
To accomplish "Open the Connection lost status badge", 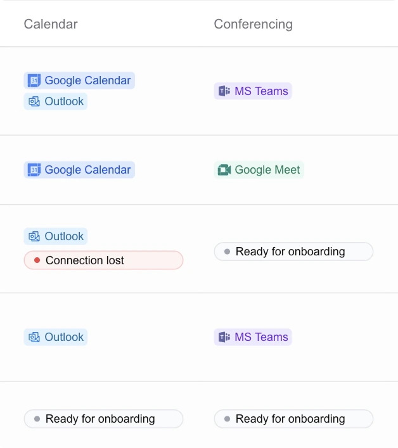I will [103, 260].
